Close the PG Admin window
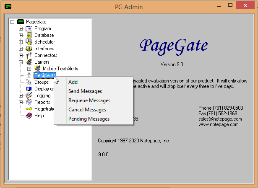 [x=245, y=5]
